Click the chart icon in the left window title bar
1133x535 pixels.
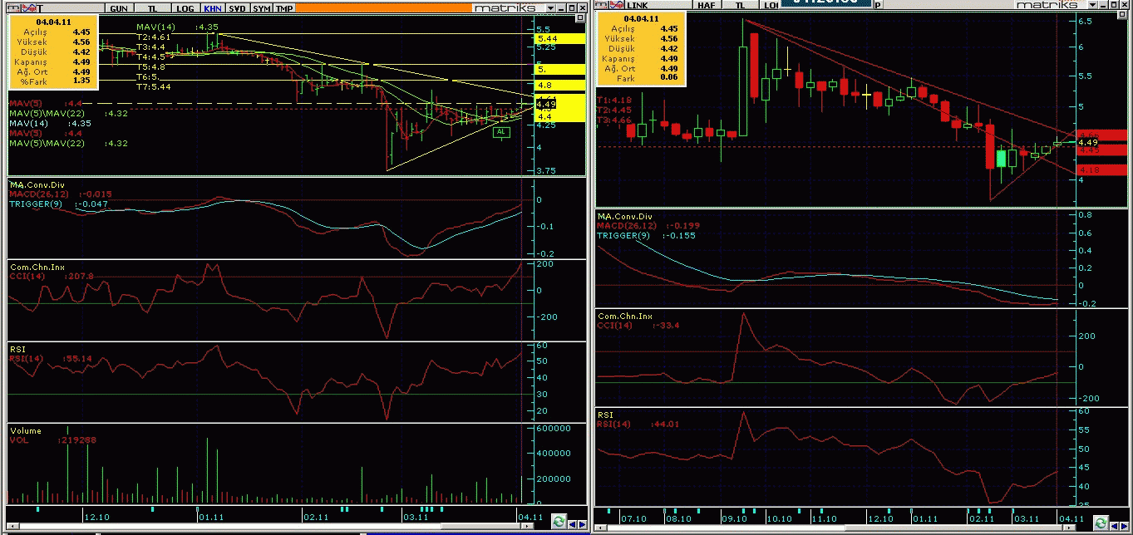pyautogui.click(x=29, y=7)
